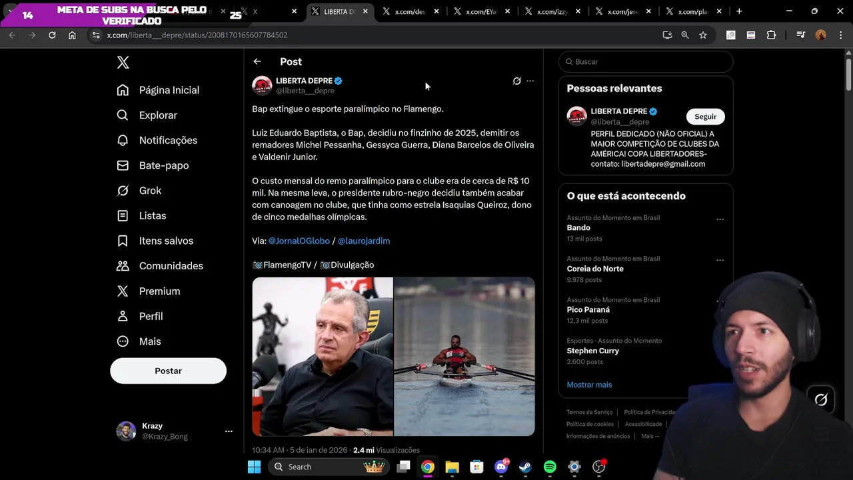Click browser reload button
This screenshot has width=853, height=480.
tap(52, 35)
